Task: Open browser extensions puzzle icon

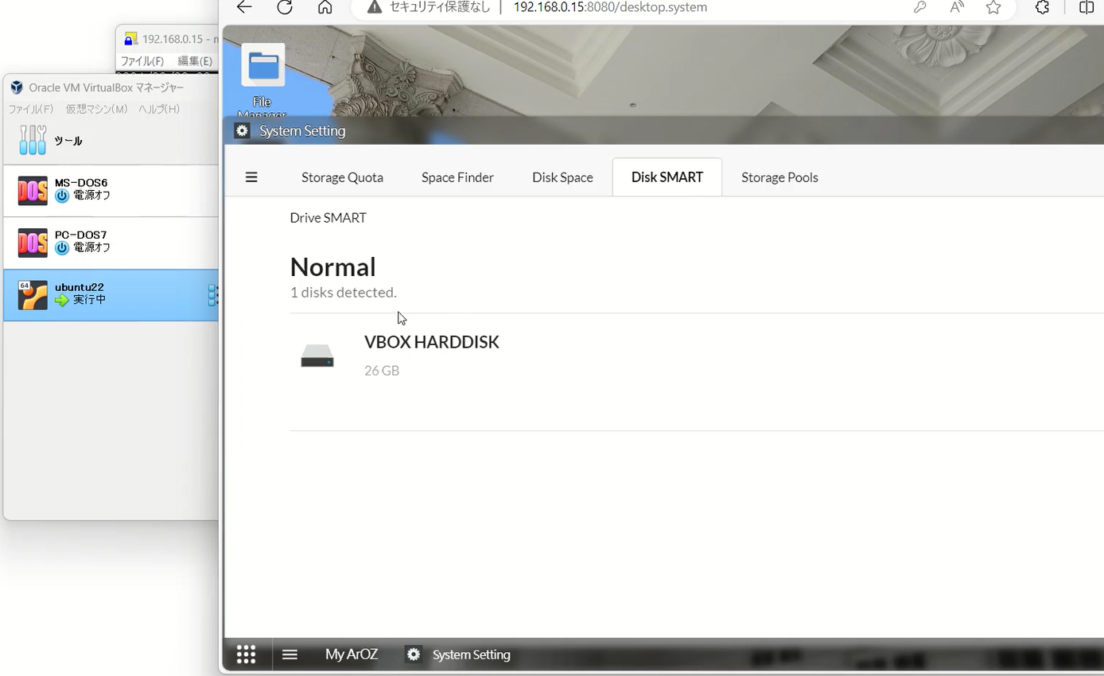Action: click(x=1042, y=7)
